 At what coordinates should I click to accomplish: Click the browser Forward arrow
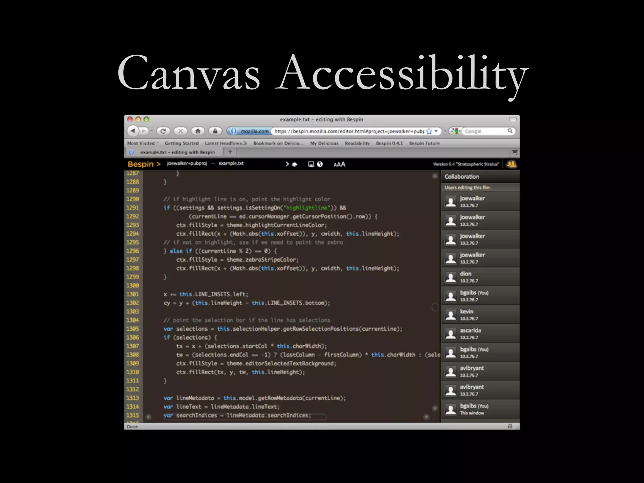tap(144, 131)
